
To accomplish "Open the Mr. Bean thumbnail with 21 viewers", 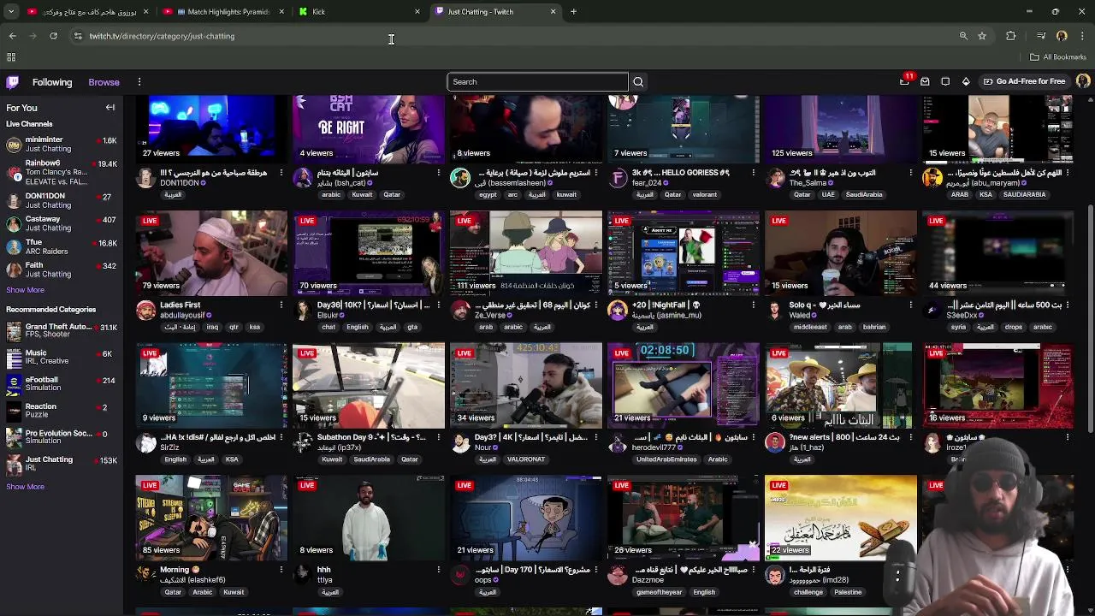I will (526, 517).
